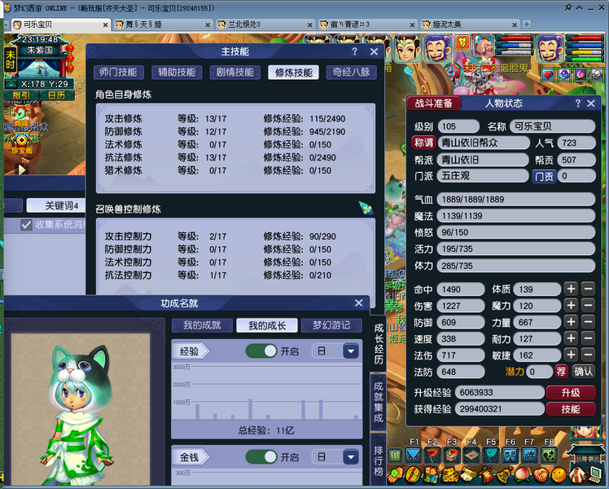
Task: Switch to the 舞§天§姬 client tab
Action: (x=163, y=24)
